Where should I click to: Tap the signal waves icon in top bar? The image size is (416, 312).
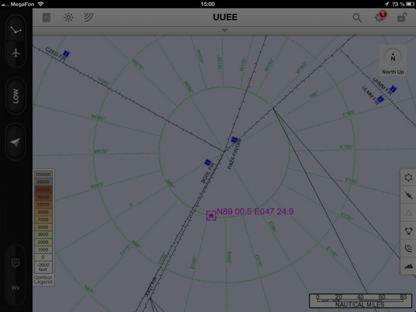(x=88, y=18)
